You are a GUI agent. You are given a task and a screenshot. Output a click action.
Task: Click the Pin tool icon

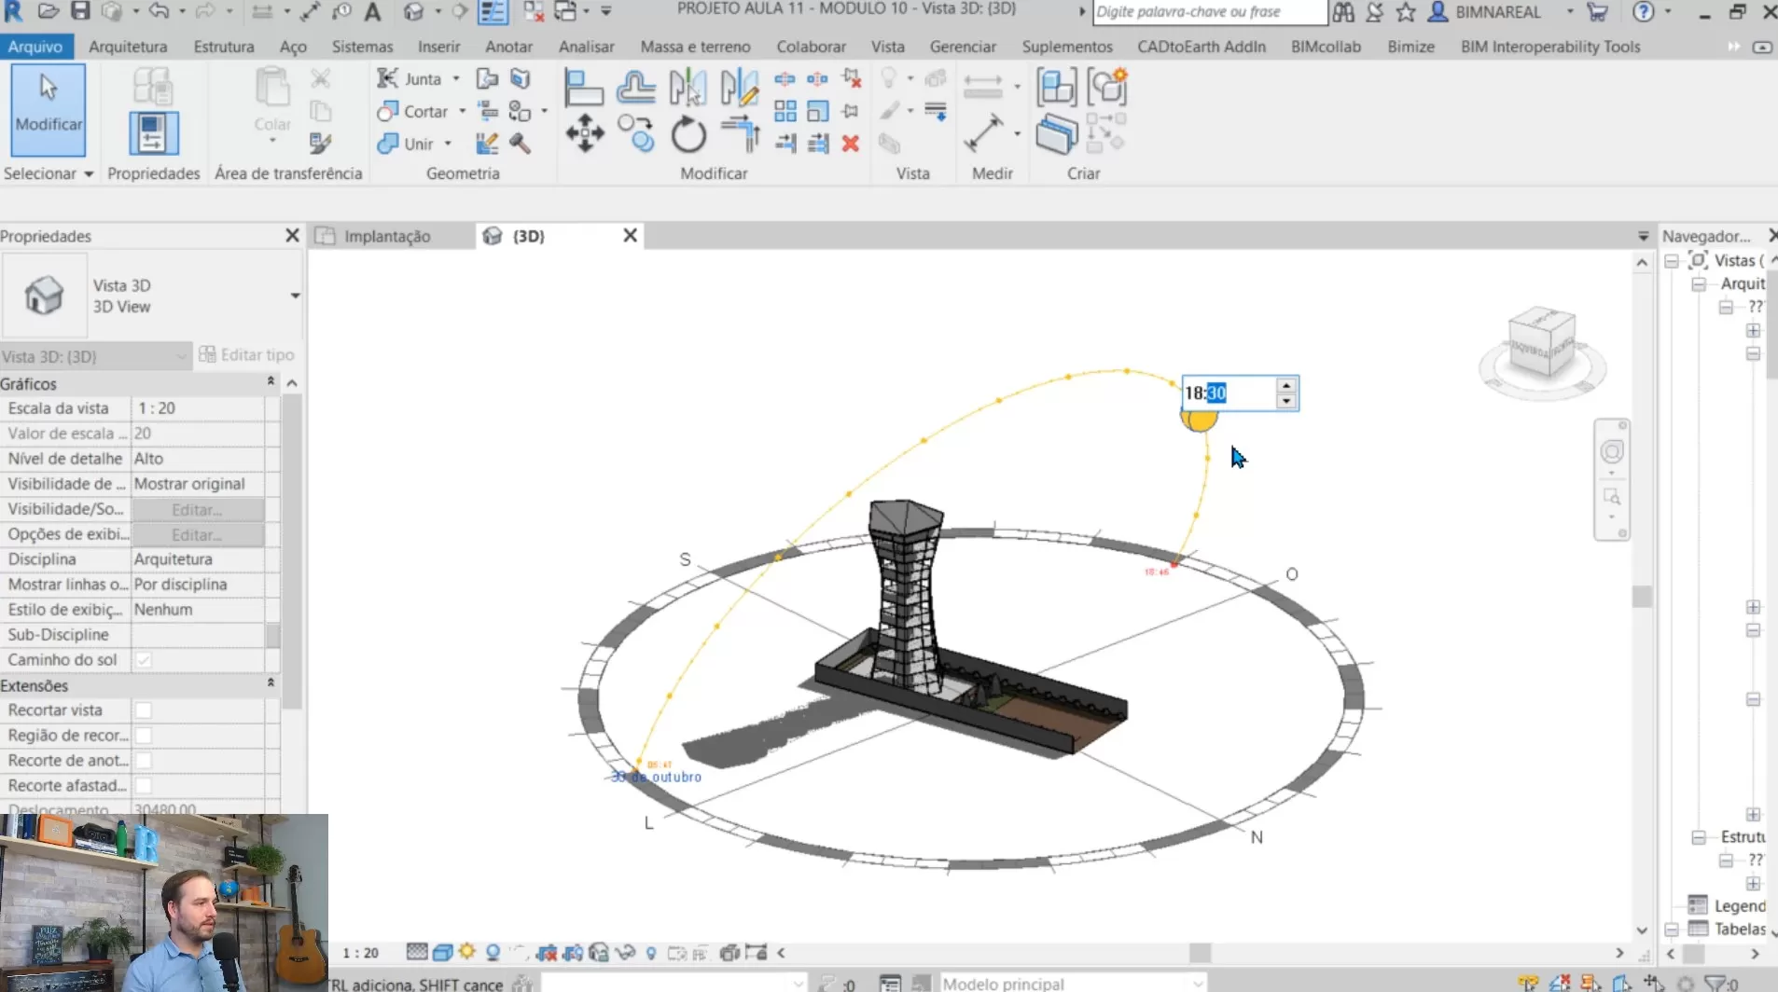[x=850, y=112]
